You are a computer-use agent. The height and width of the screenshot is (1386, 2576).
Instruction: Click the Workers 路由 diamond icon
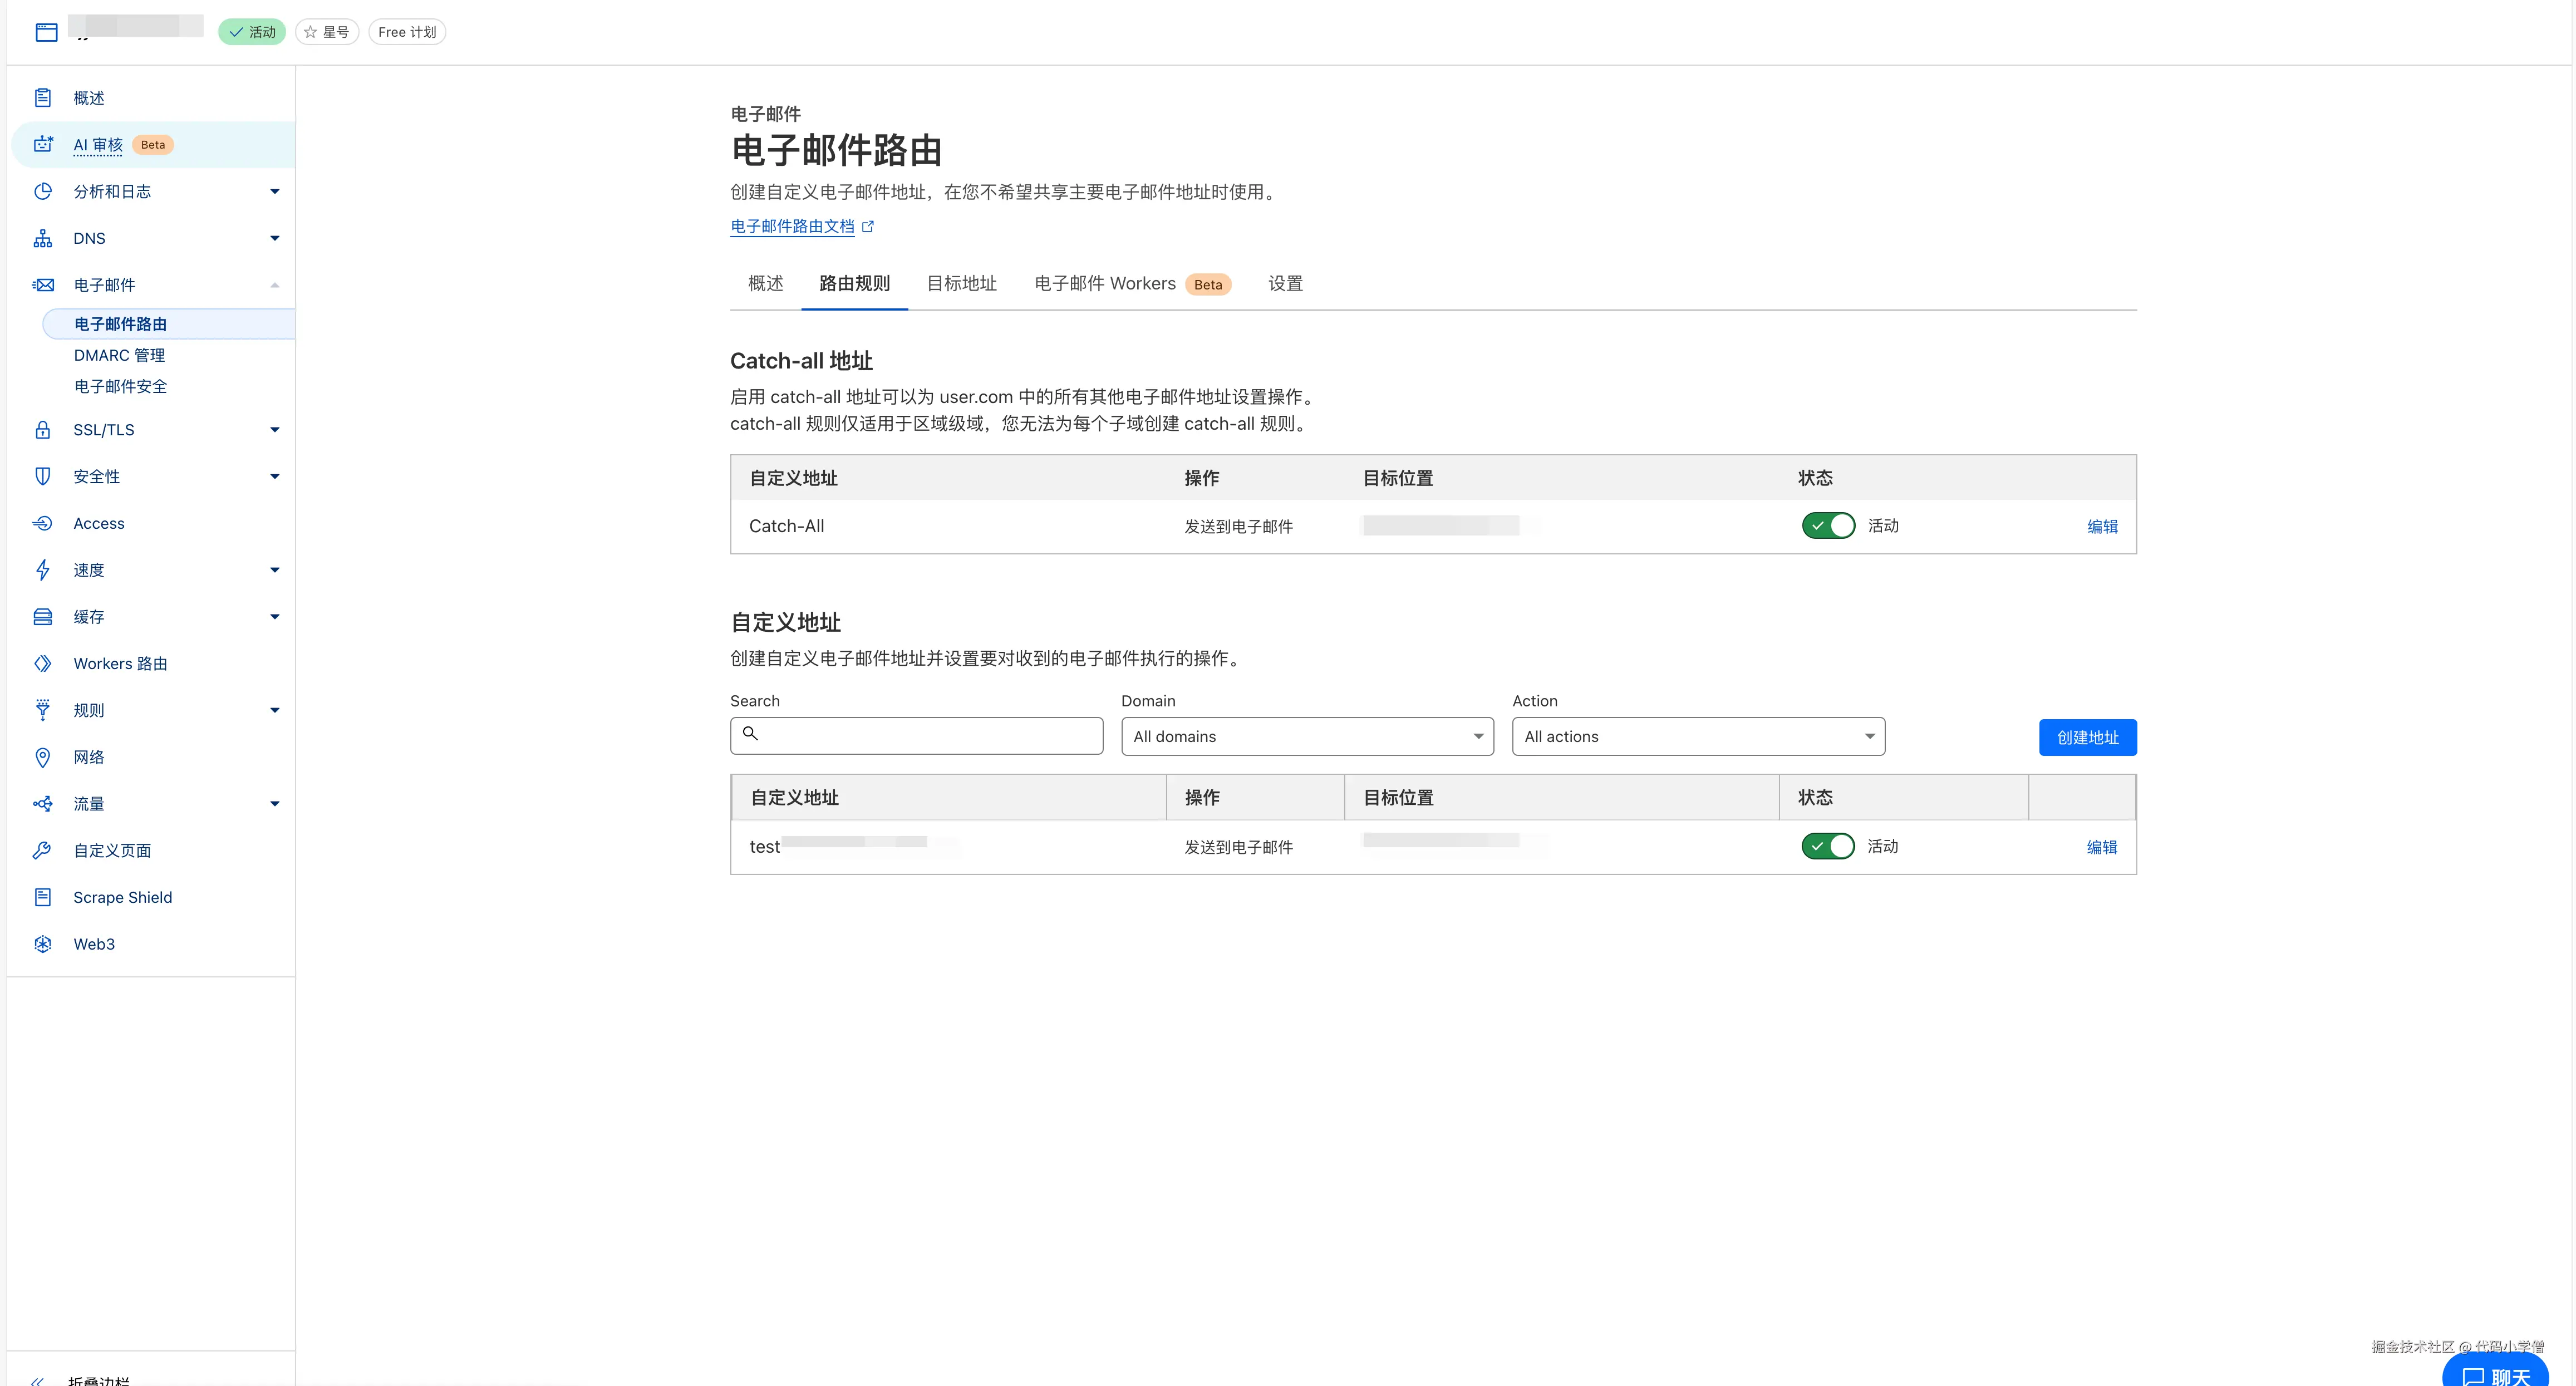43,664
